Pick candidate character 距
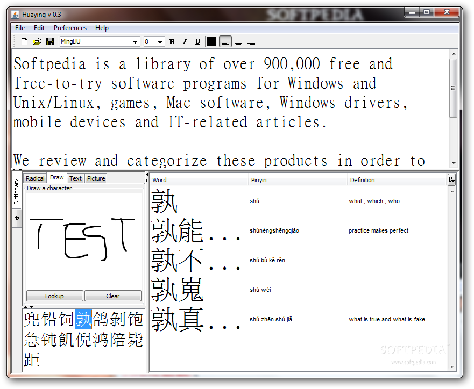This screenshot has width=474, height=389. [x=32, y=360]
